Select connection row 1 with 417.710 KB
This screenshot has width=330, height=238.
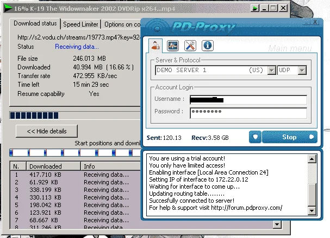pos(76,175)
